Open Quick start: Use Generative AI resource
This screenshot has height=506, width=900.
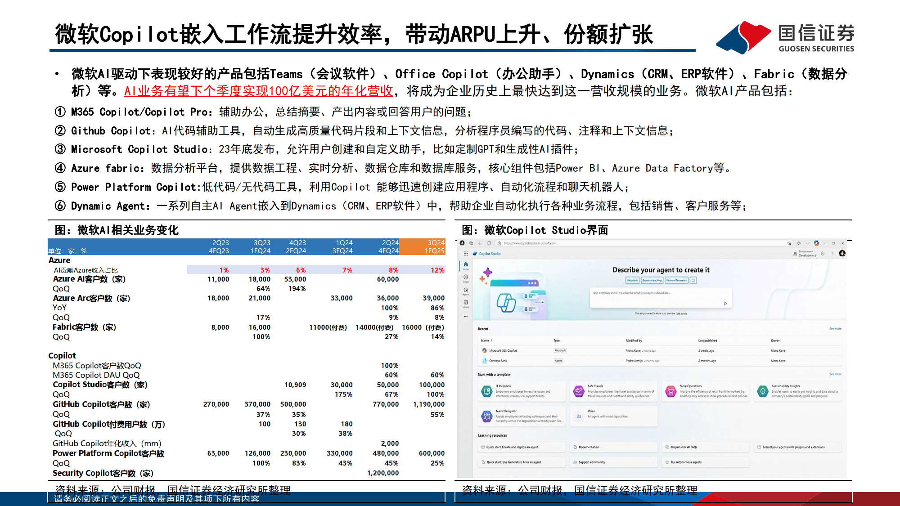(522, 462)
